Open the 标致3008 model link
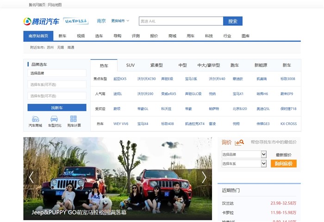The height and width of the screenshot is (222, 324). coord(287,79)
